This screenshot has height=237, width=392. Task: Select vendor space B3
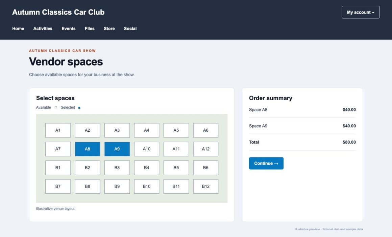[117, 168]
